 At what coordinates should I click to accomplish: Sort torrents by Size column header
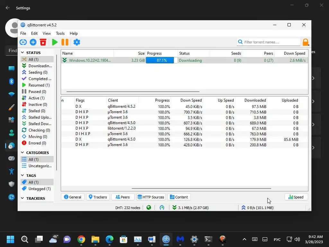coord(130,53)
